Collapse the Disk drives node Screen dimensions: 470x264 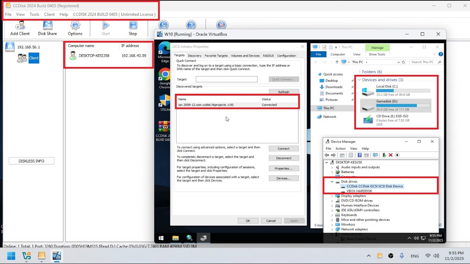(332, 181)
